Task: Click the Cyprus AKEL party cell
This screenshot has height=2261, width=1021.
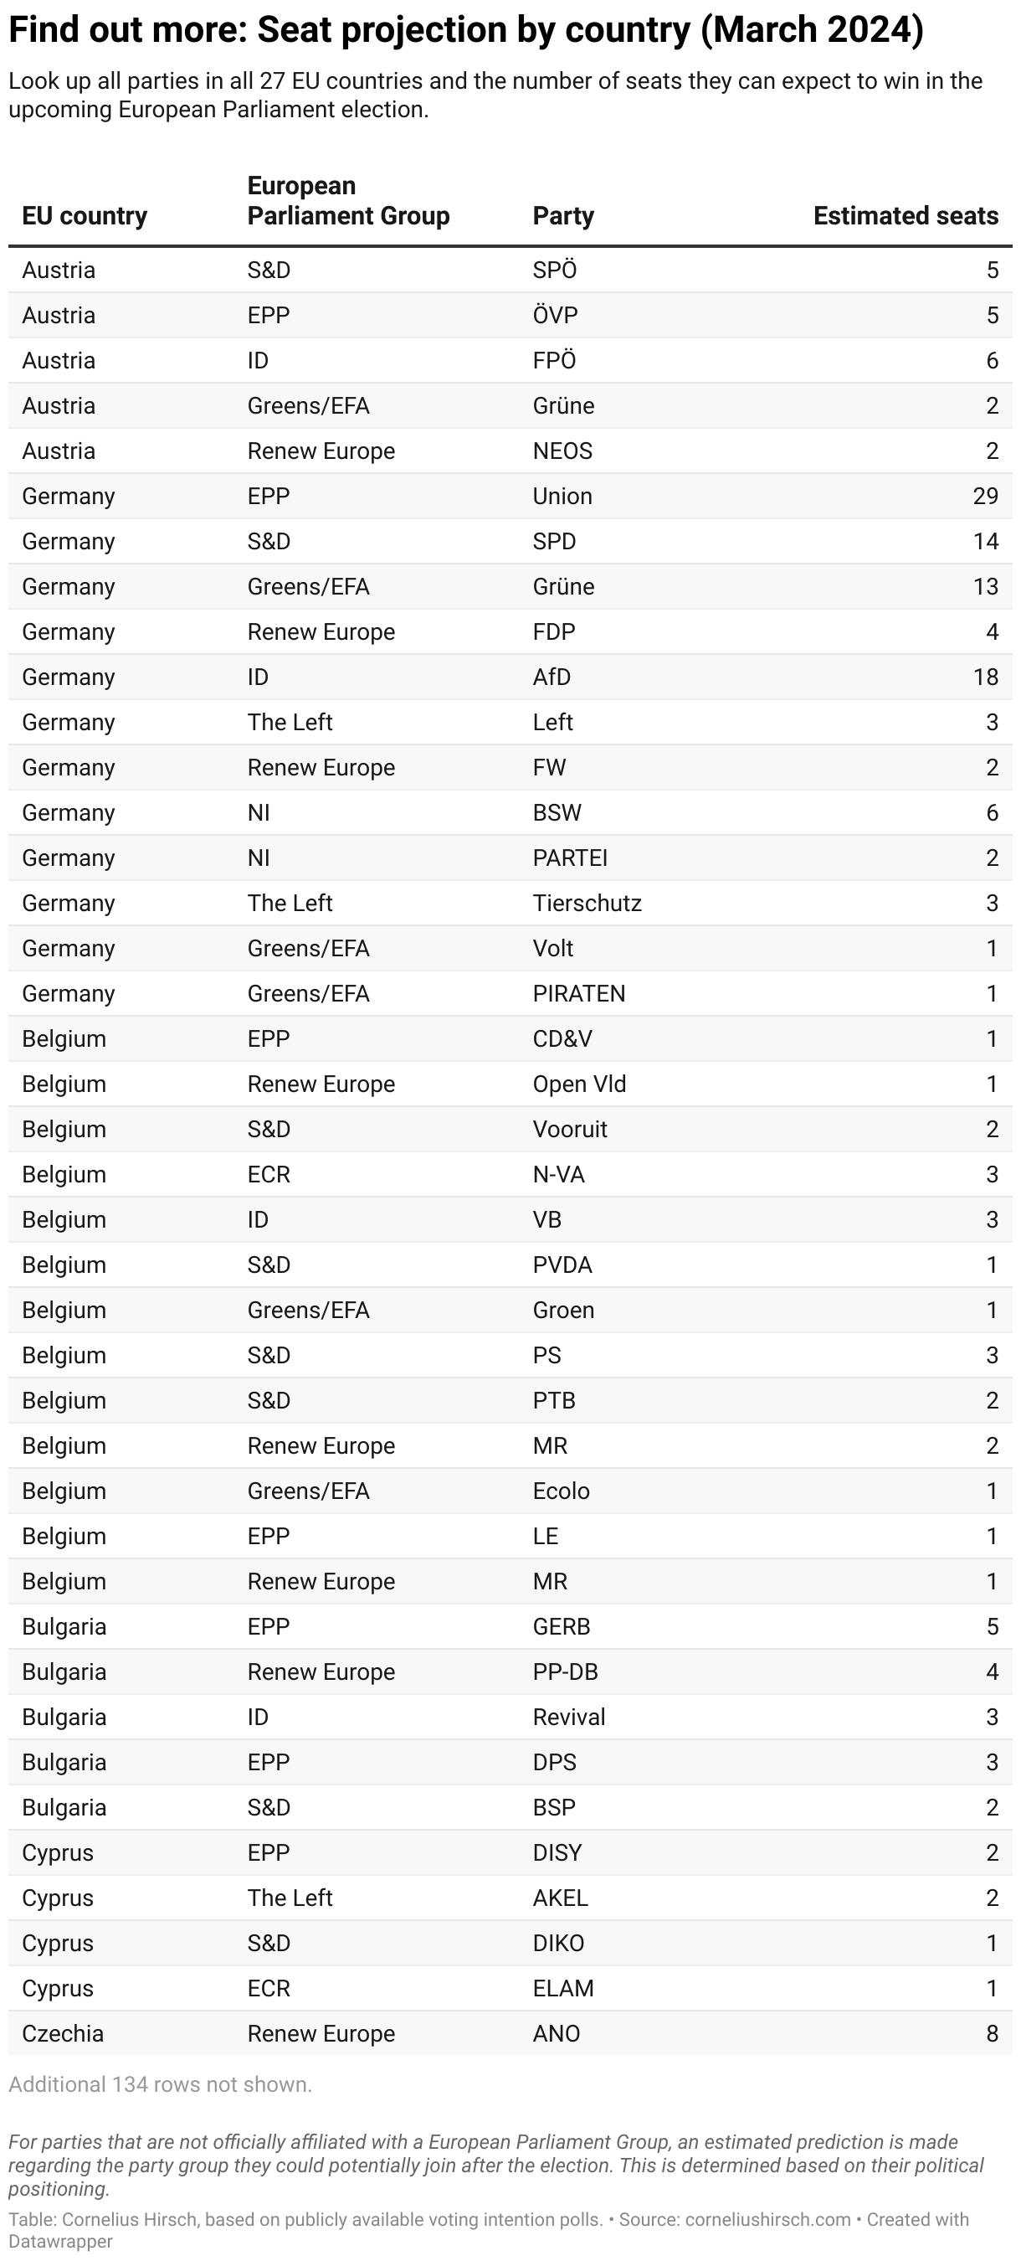Action: point(561,1898)
